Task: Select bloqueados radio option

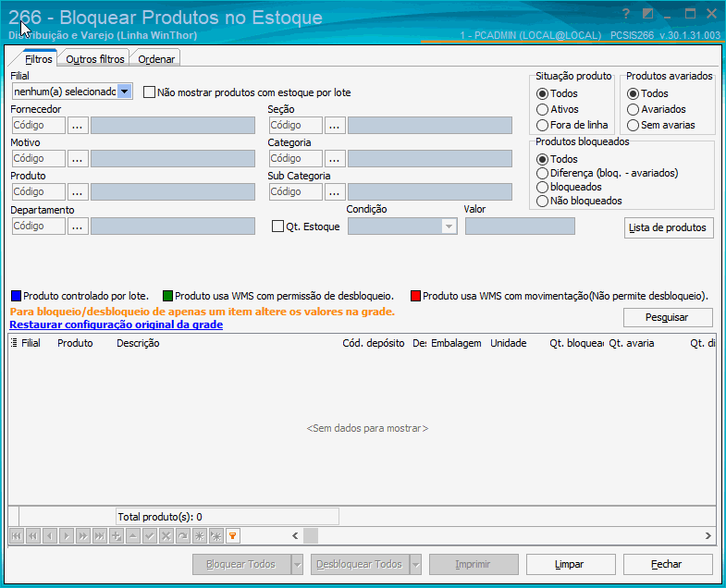Action: [x=542, y=188]
